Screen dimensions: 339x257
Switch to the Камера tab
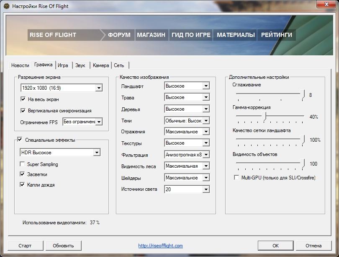coord(101,65)
